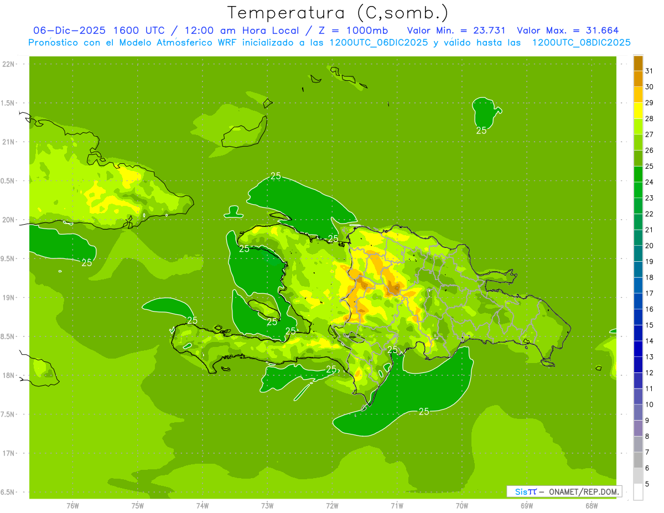Image resolution: width=664 pixels, height=513 pixels.
Task: Click the "20" value on the color legend
Action: coord(649,246)
